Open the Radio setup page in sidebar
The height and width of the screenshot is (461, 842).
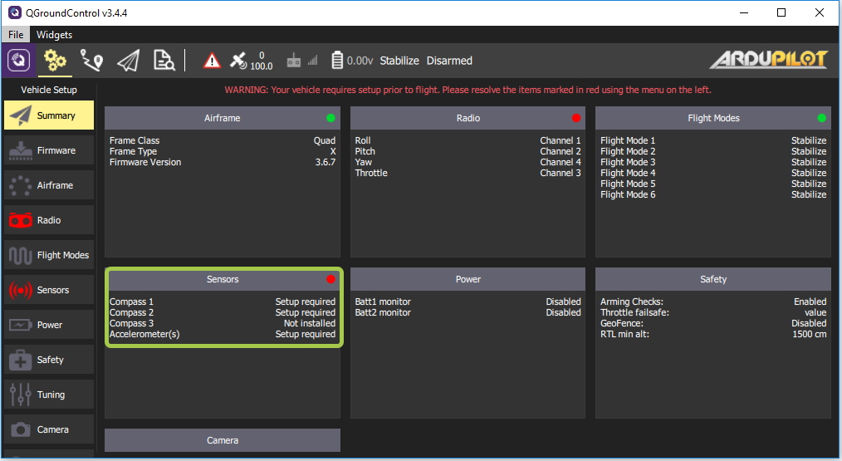click(x=49, y=220)
